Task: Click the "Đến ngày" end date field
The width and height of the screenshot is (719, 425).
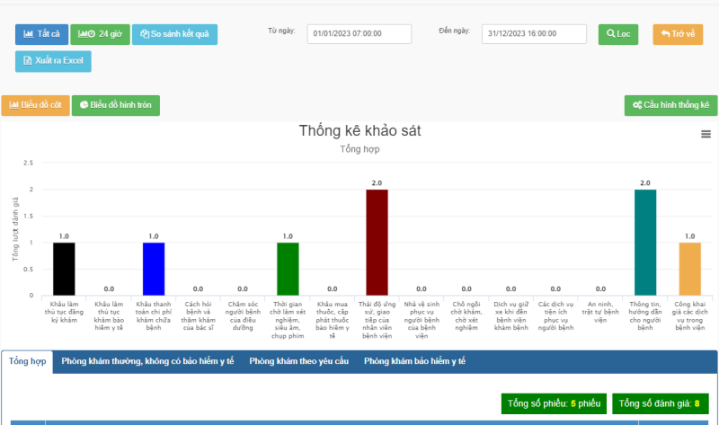Action: pos(534,34)
